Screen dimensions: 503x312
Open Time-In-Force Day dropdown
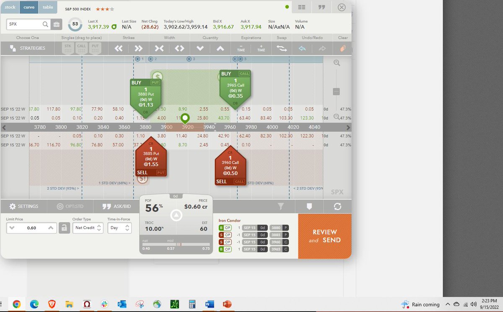click(119, 228)
